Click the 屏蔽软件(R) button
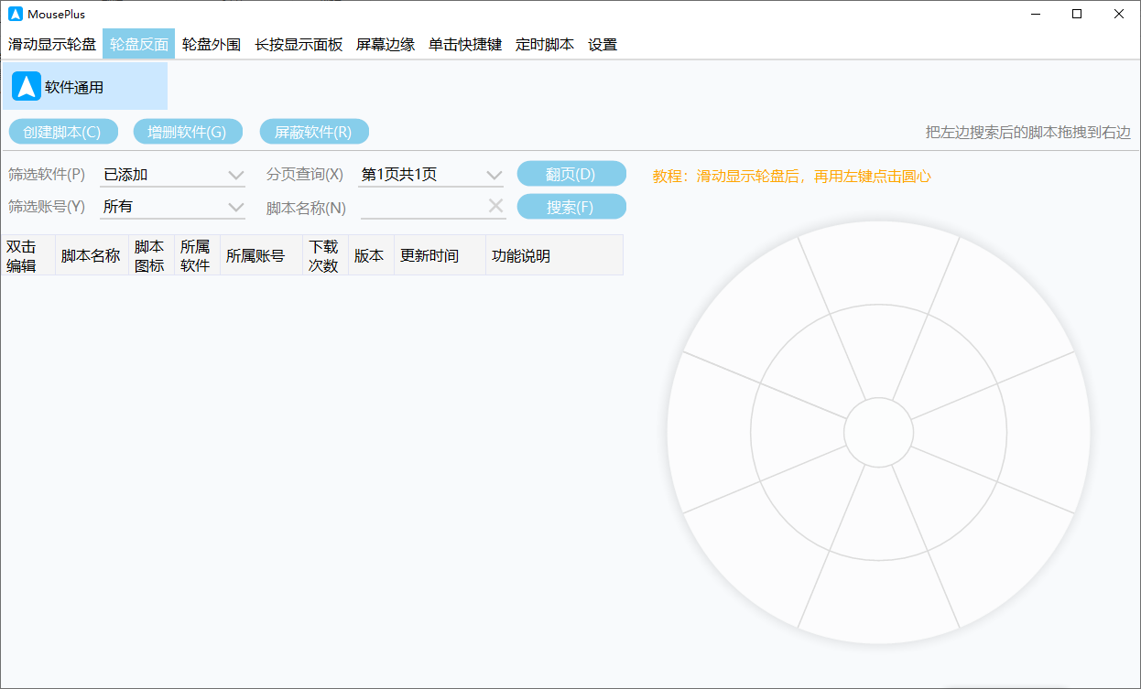The height and width of the screenshot is (689, 1141). click(x=314, y=132)
